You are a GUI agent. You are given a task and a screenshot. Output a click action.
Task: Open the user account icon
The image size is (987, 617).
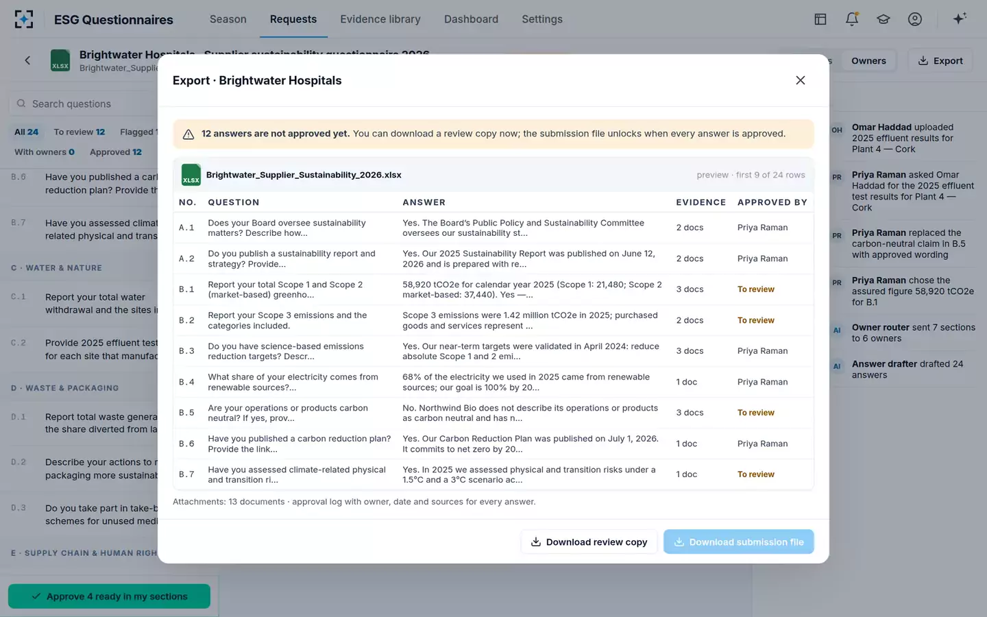point(915,19)
